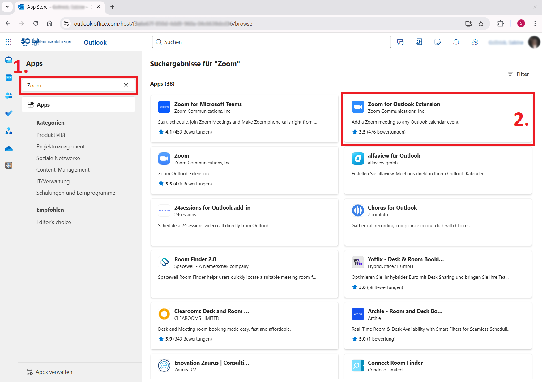Image resolution: width=542 pixels, height=382 pixels.
Task: Click the Room Finder 2.0 logo
Action: pyautogui.click(x=164, y=262)
